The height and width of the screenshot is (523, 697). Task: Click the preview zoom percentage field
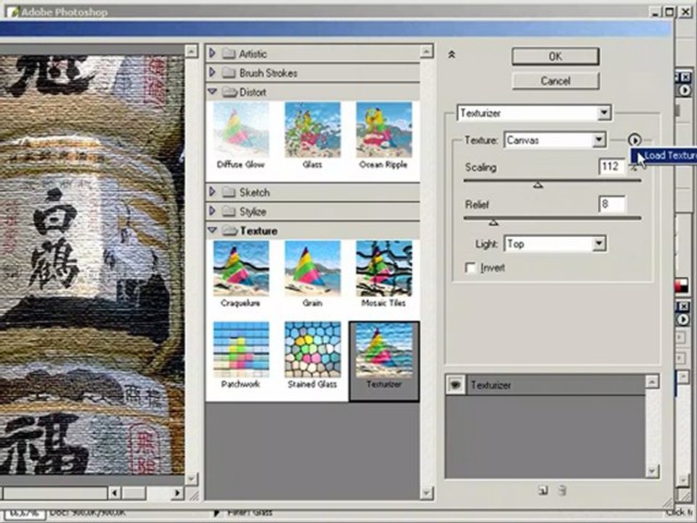coord(25,514)
